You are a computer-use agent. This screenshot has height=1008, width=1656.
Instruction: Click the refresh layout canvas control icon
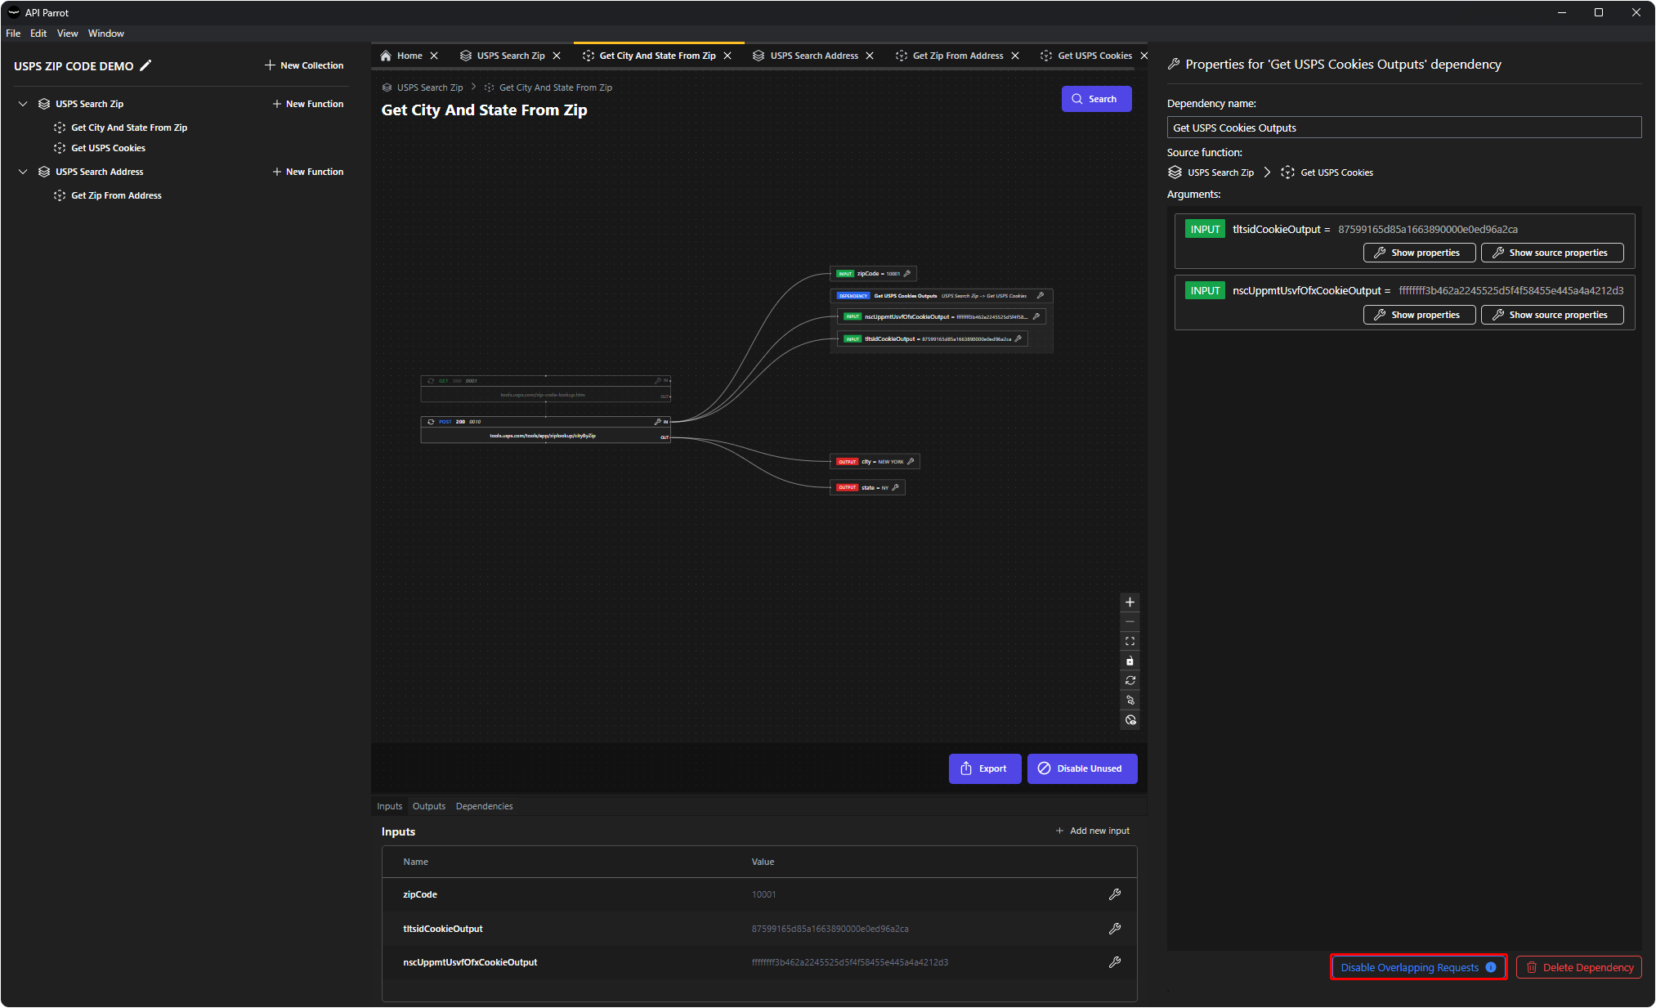click(x=1130, y=681)
